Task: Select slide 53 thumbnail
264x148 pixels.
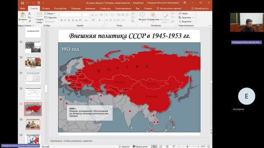Action: point(33,47)
